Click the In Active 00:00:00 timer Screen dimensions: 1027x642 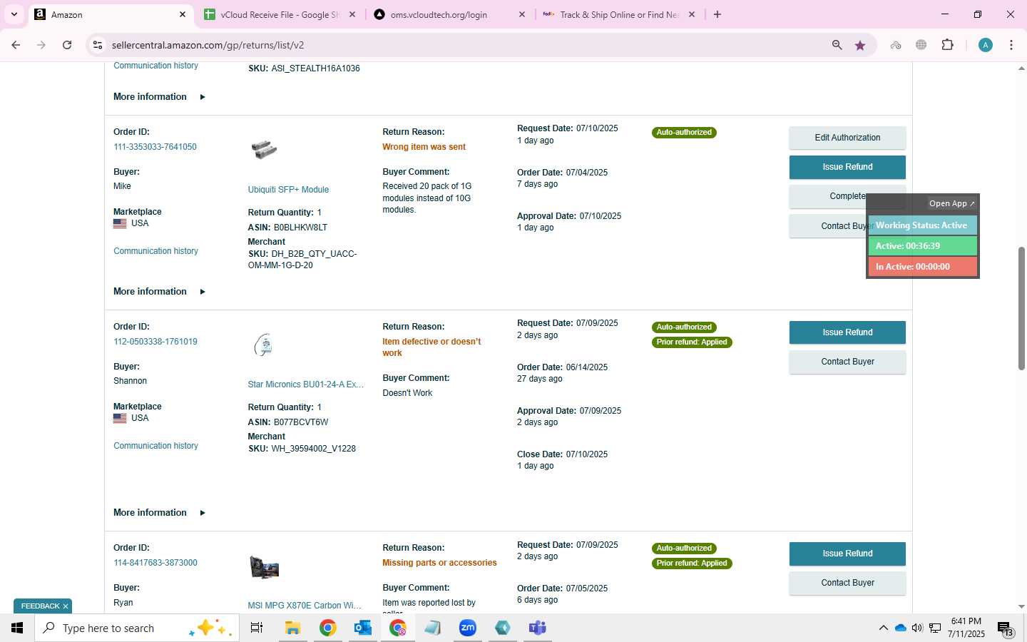pyautogui.click(x=922, y=267)
